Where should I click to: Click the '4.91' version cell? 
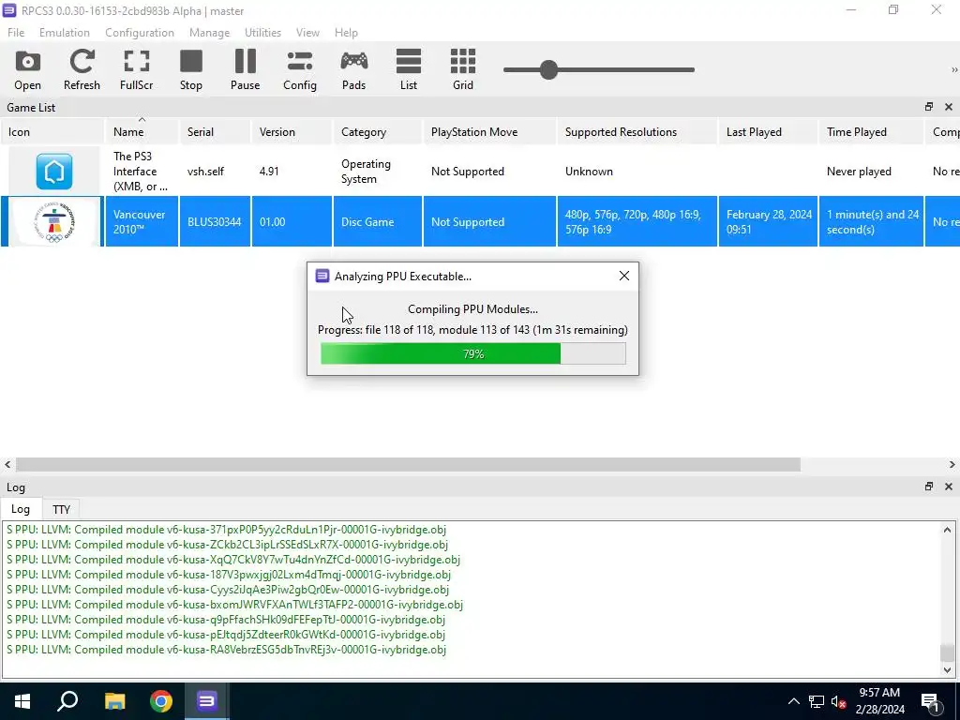pyautogui.click(x=292, y=172)
